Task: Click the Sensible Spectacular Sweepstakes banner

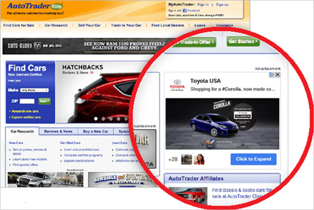Action: (122, 180)
